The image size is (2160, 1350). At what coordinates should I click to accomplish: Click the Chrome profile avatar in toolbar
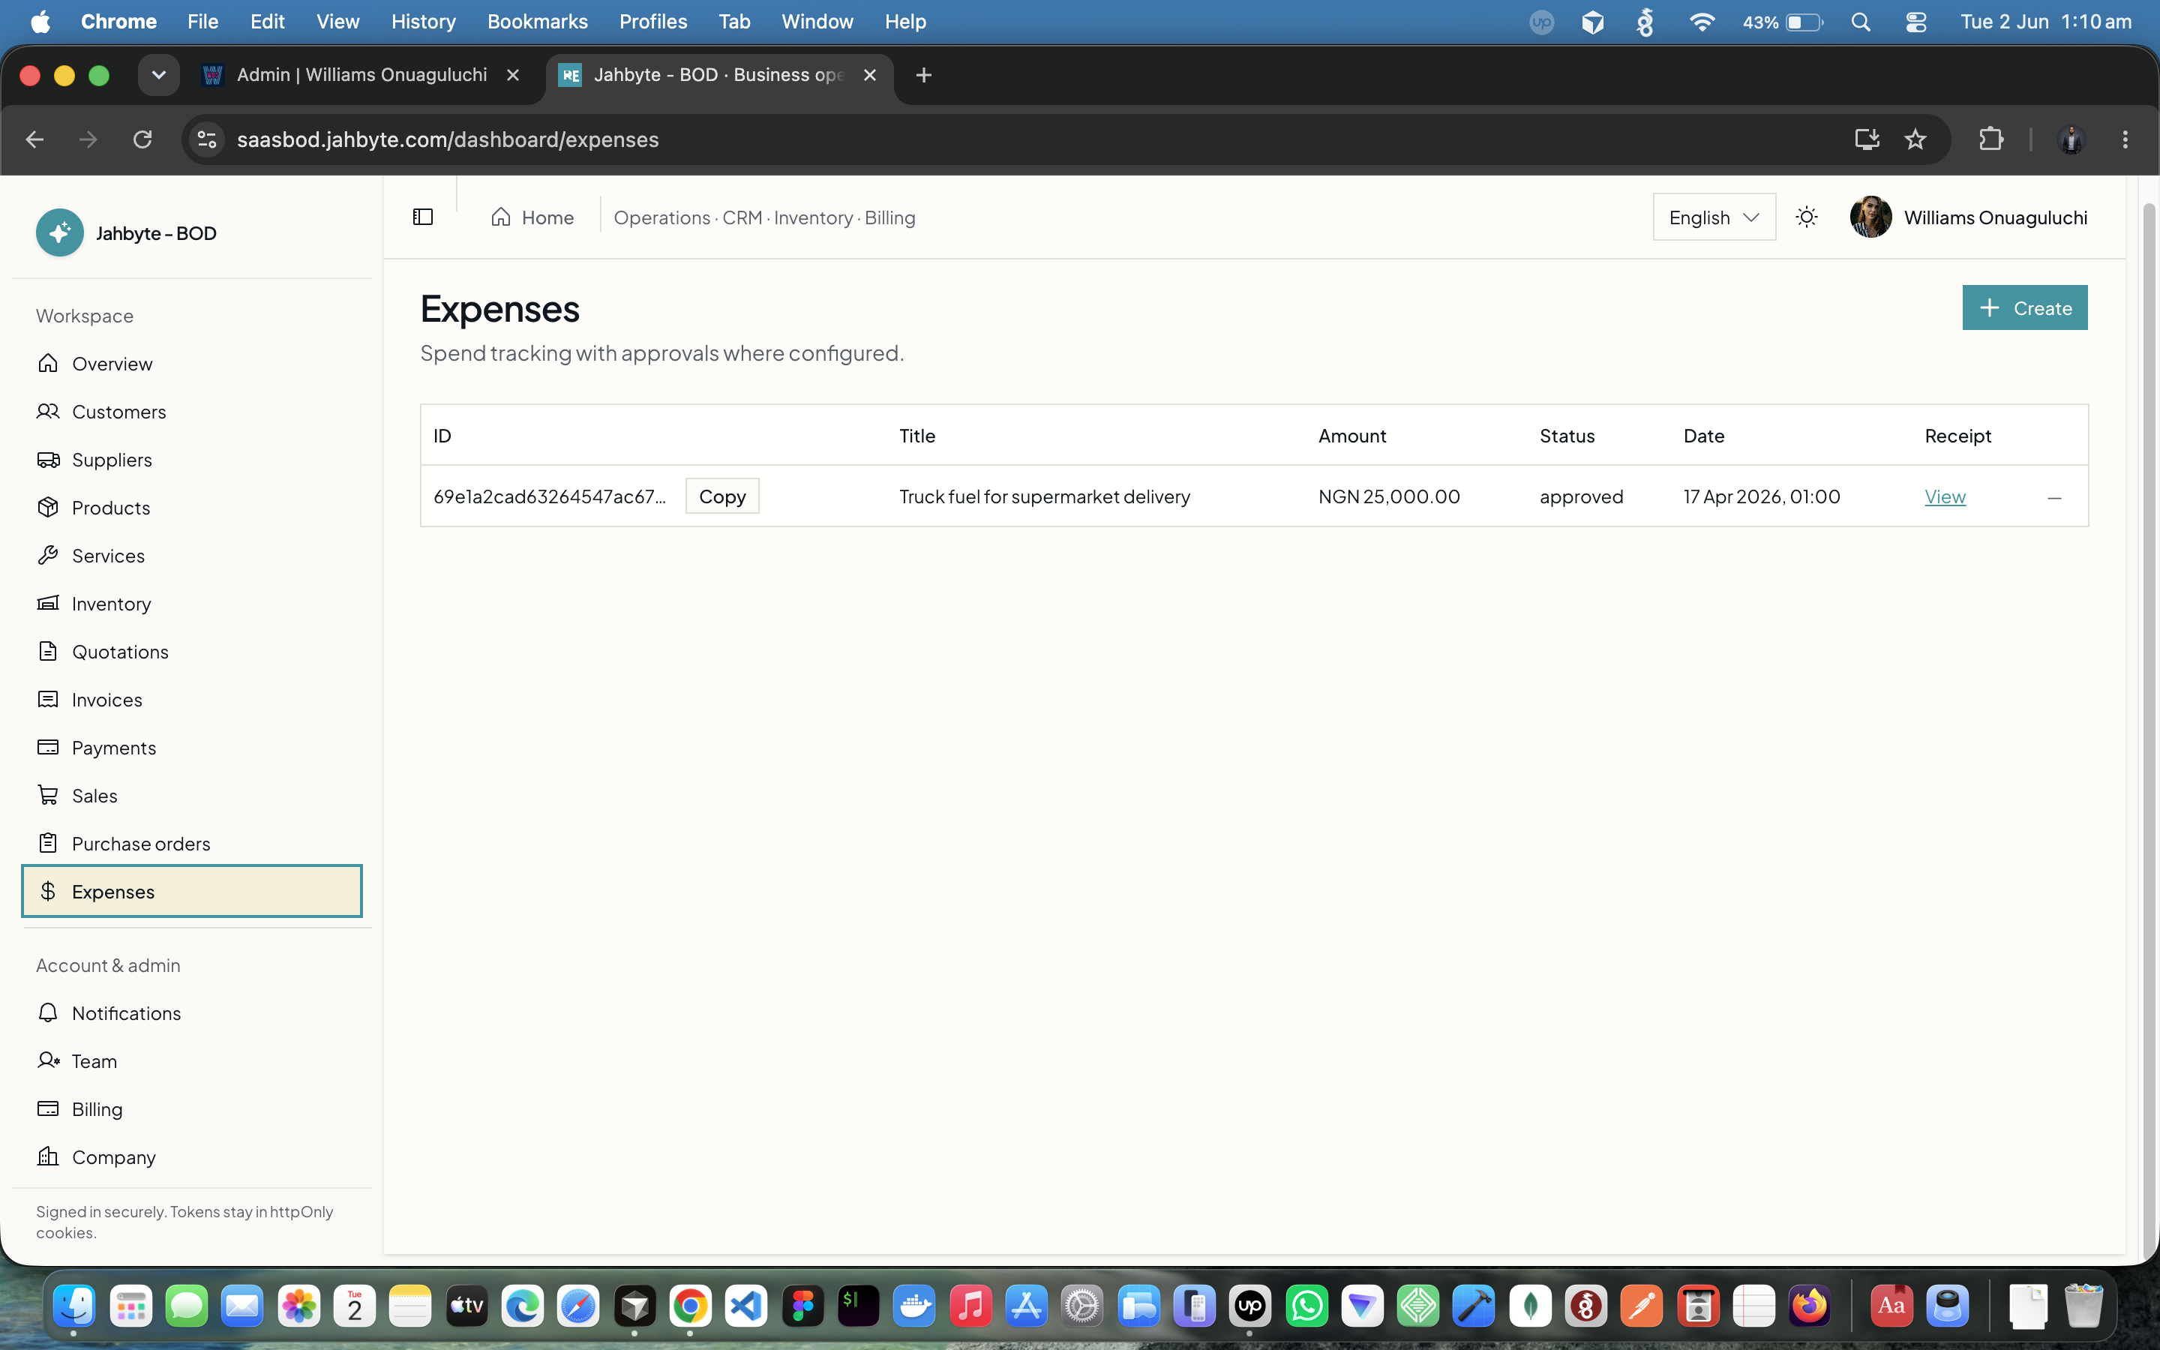click(2070, 139)
